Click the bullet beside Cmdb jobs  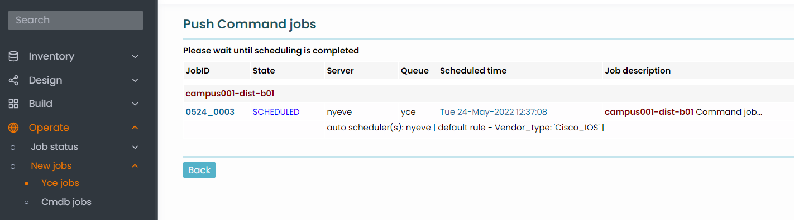coord(26,202)
